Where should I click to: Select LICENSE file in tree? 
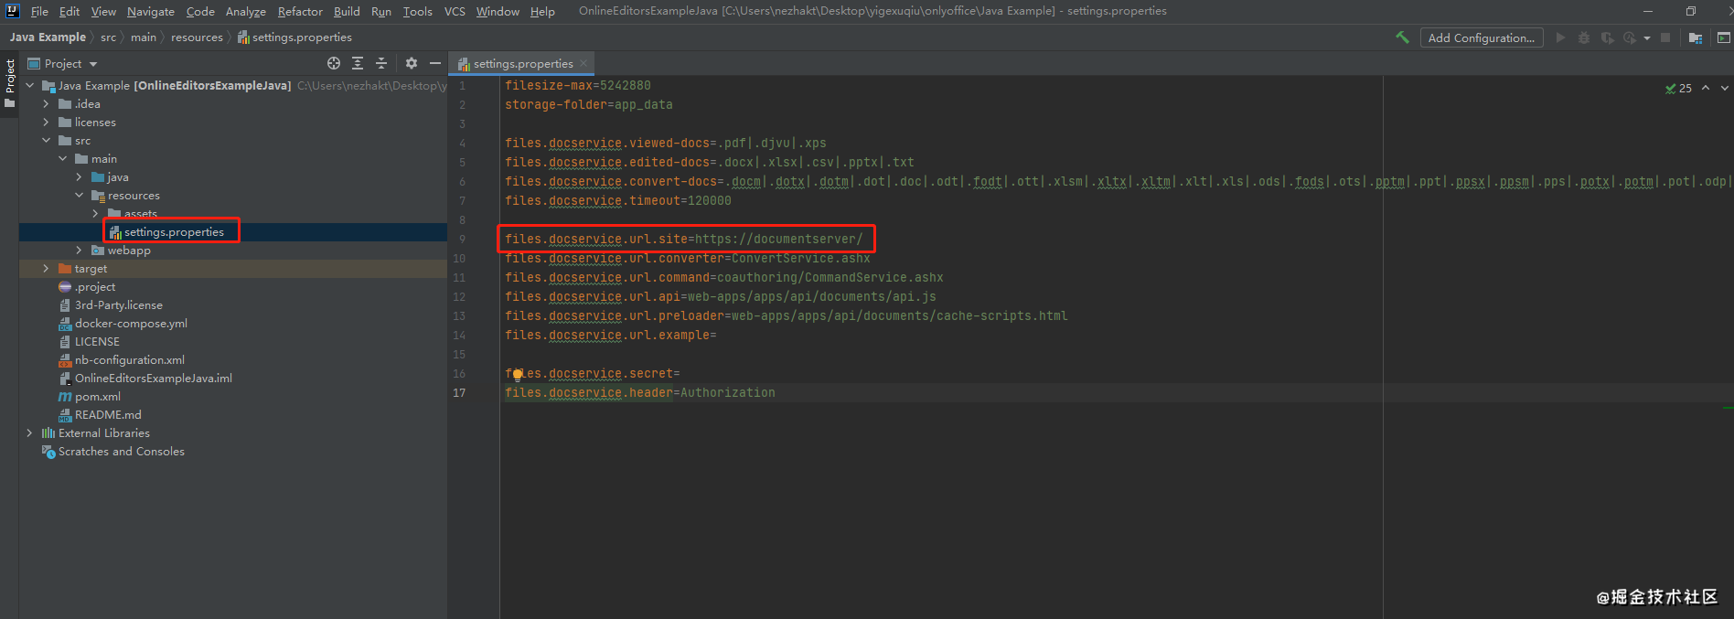click(97, 341)
